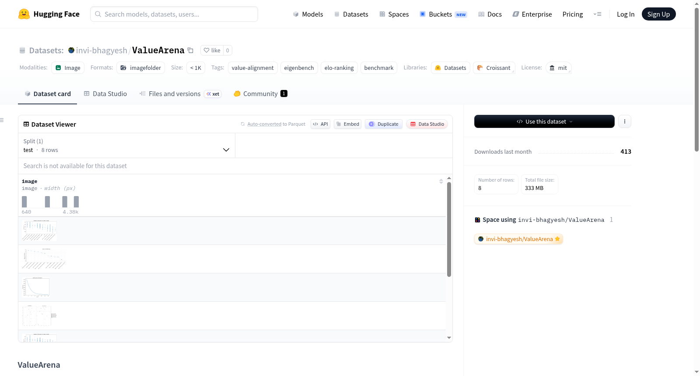This screenshot has height=376, width=700.
Task: Open the third image row curve chart thumbnail
Action: (x=36, y=287)
